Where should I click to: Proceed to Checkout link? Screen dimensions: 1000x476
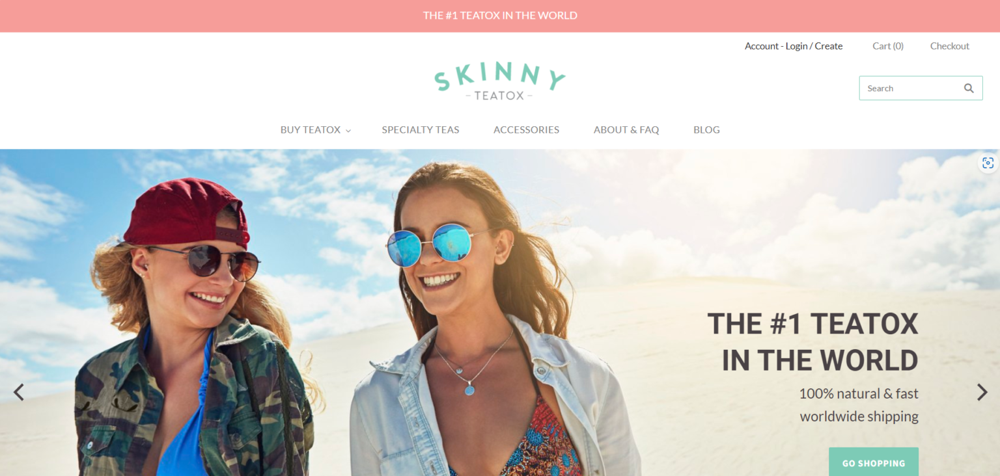point(950,46)
